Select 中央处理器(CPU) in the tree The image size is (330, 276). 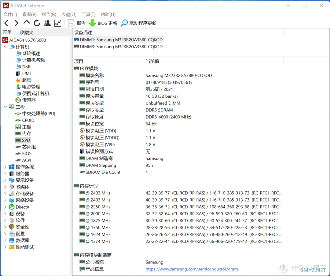click(x=35, y=114)
